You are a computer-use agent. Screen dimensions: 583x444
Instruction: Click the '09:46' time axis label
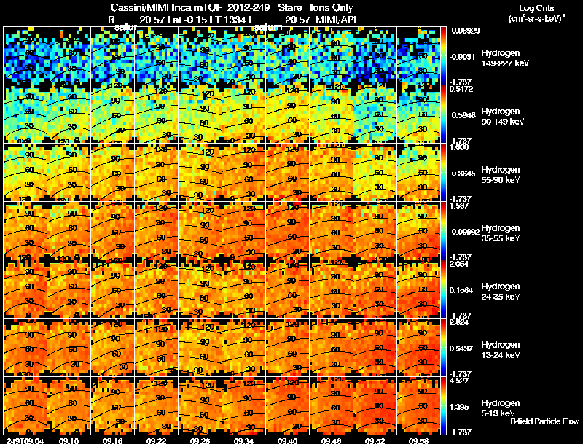point(331,440)
